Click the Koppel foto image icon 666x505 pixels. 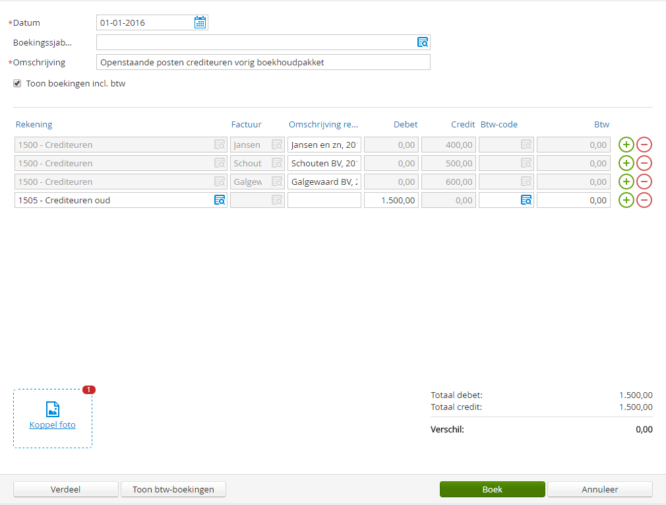pyautogui.click(x=53, y=409)
